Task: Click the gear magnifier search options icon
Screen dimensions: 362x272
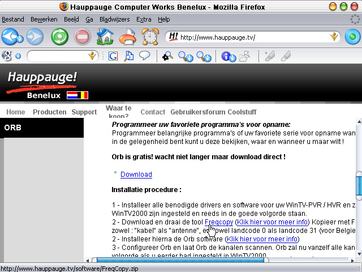Action: pyautogui.click(x=167, y=56)
